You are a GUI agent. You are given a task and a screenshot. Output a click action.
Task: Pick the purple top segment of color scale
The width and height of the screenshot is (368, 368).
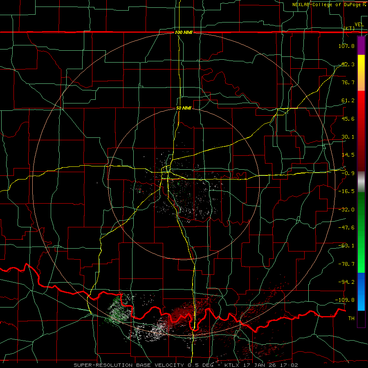coord(361,45)
